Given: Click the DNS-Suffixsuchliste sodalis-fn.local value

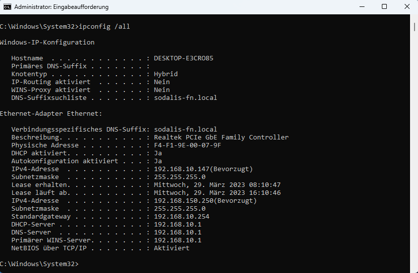Looking at the screenshot, I should [x=185, y=97].
